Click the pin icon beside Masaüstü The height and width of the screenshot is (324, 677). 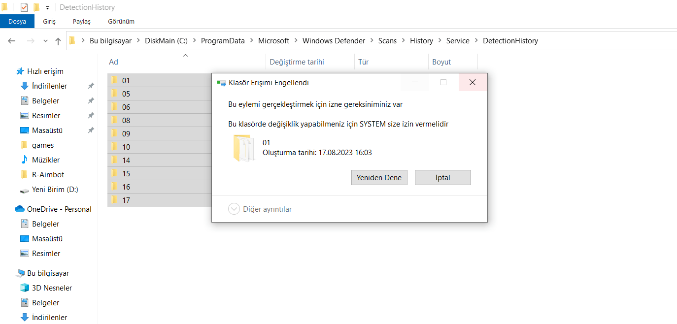91,130
